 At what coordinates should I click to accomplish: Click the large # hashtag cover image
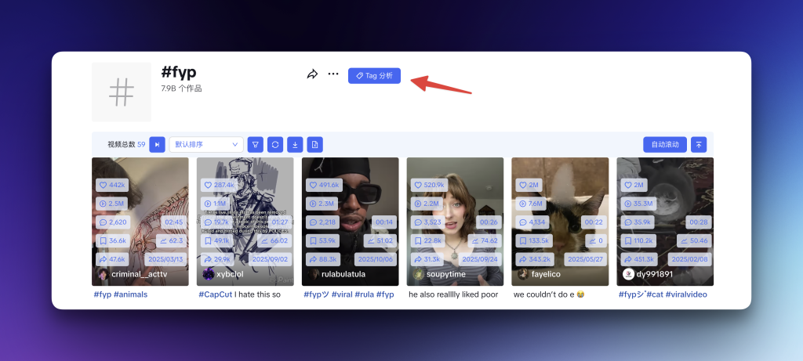click(121, 92)
